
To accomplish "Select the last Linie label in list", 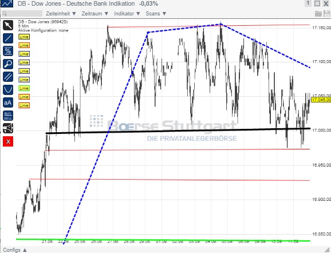I will point(24,105).
